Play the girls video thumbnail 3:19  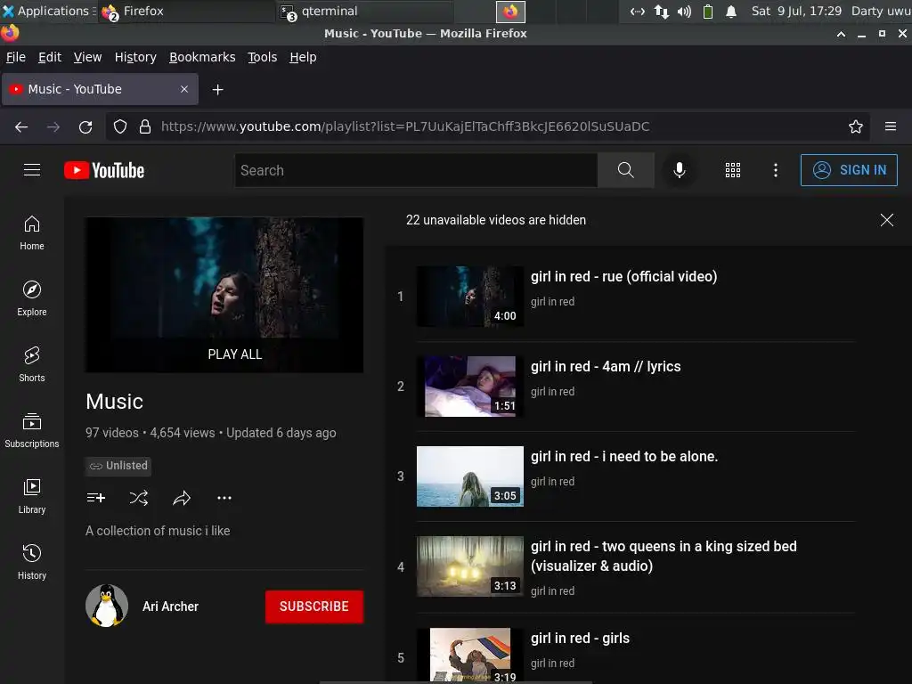click(x=470, y=655)
